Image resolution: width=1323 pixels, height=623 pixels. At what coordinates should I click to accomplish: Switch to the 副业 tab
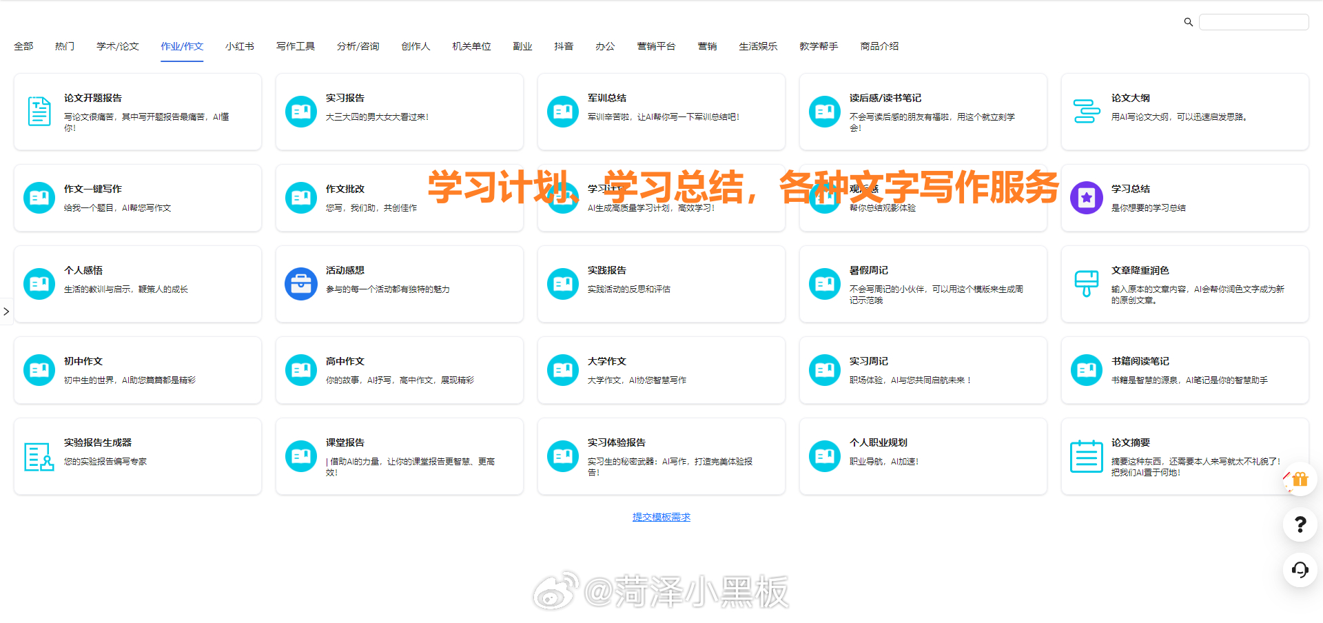(523, 46)
